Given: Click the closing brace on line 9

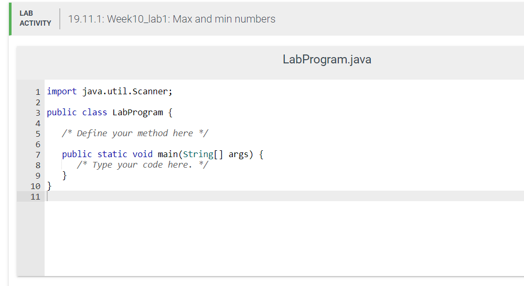Looking at the screenshot, I should point(65,175).
